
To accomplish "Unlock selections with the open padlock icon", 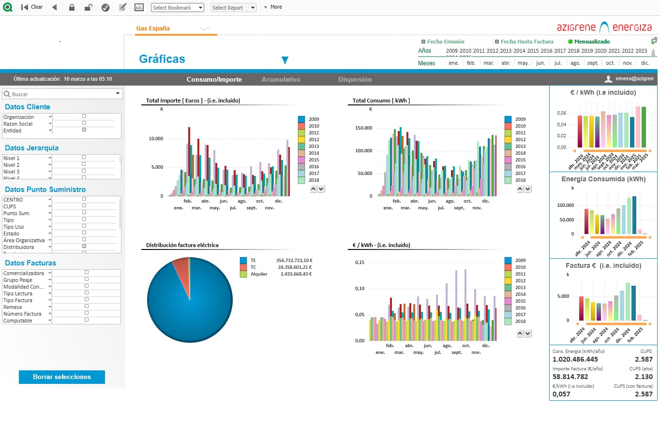I will (x=88, y=7).
